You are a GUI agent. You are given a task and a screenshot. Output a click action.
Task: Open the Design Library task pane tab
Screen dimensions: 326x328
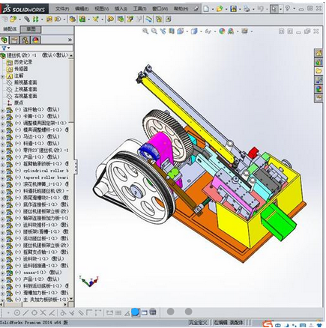point(319,62)
